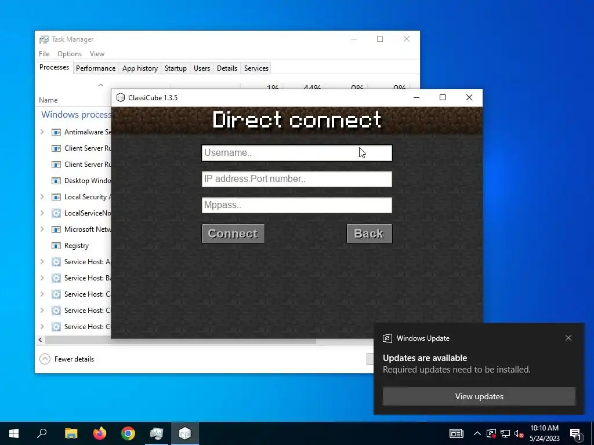Click the Registry process icon
The width and height of the screenshot is (594, 445).
[x=56, y=246]
